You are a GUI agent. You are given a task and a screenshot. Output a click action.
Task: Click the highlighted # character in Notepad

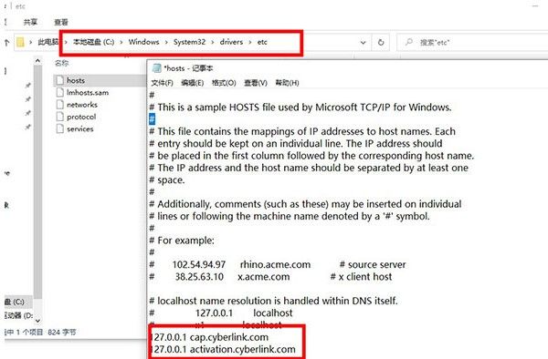point(152,119)
